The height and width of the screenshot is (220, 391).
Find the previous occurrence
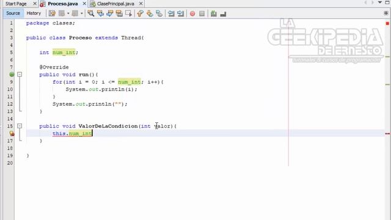click(100, 13)
